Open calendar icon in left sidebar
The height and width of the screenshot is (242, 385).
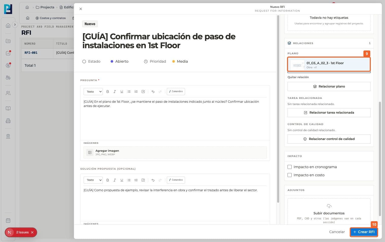[8, 220]
